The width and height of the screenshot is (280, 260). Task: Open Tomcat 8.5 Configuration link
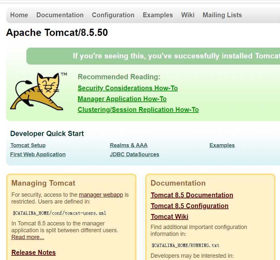coord(189,206)
